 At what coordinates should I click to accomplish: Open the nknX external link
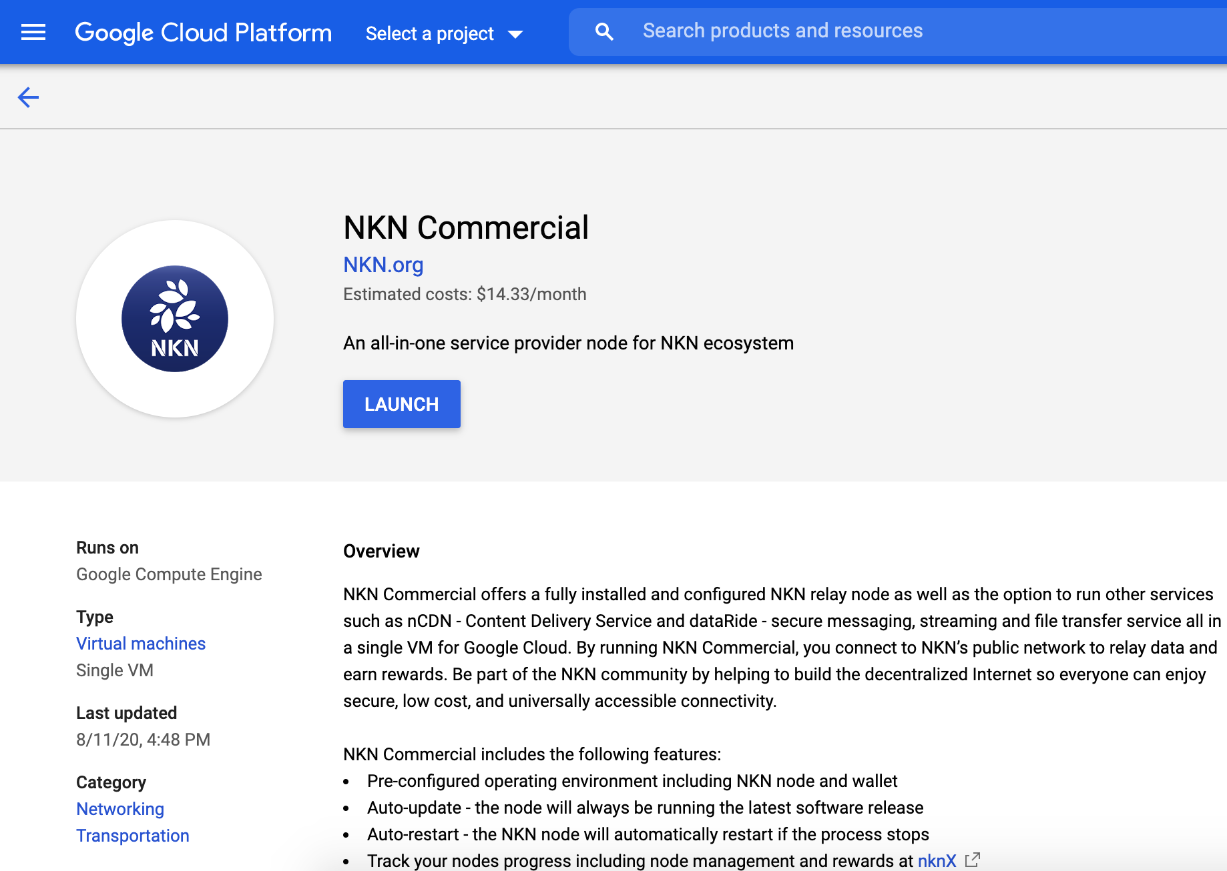click(937, 861)
